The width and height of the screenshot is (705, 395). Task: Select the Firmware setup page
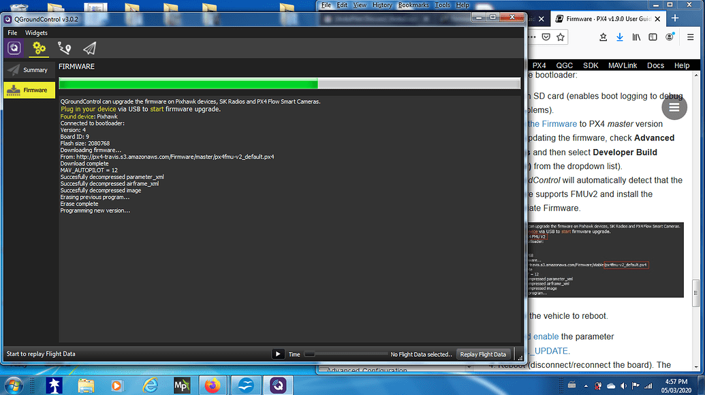point(30,90)
